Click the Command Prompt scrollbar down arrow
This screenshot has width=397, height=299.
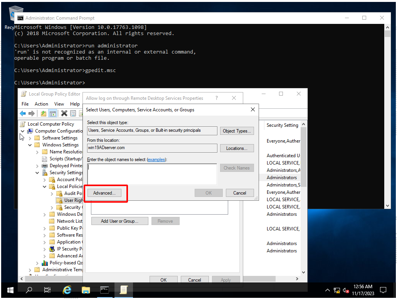pyautogui.click(x=387, y=206)
